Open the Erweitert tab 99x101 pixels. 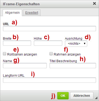32,13
